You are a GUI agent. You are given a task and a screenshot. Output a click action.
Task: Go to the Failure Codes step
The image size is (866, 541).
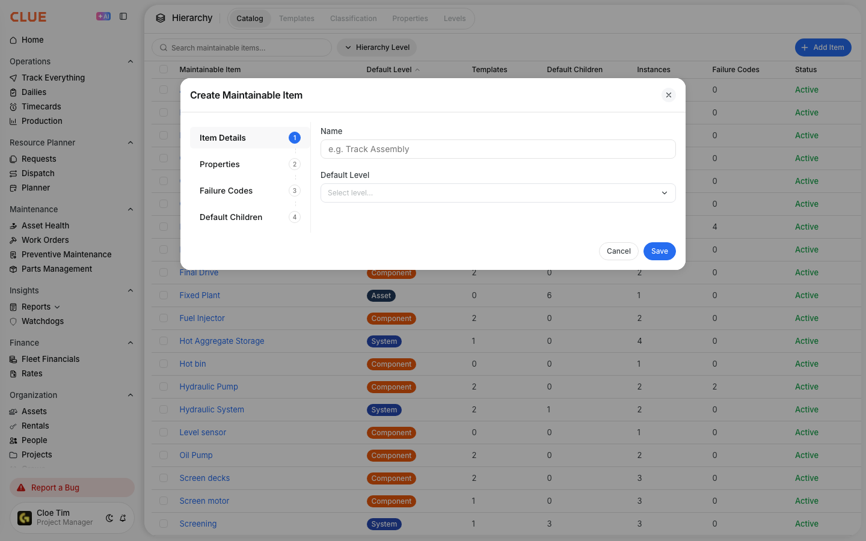(x=250, y=191)
